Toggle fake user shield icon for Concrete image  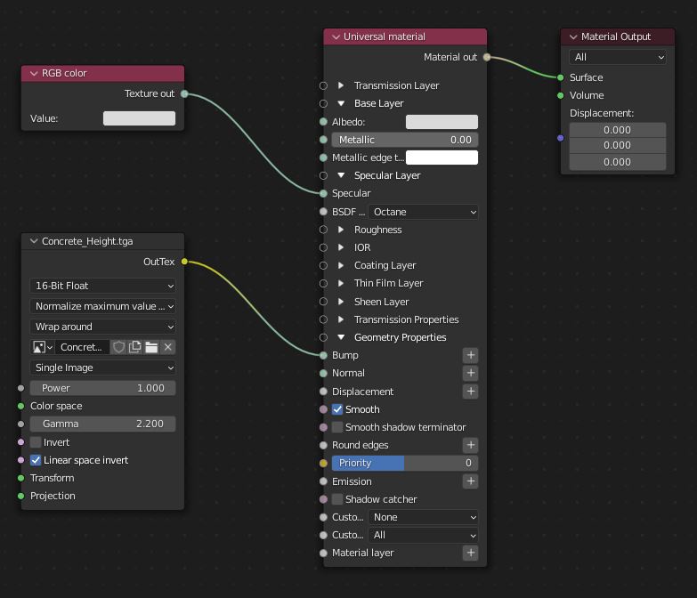pyautogui.click(x=118, y=347)
